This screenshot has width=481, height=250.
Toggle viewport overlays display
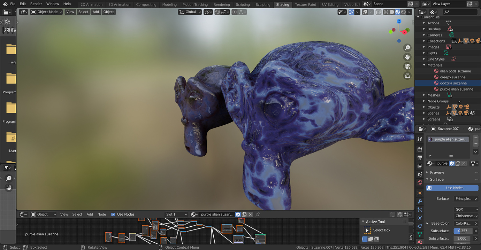coord(365,12)
